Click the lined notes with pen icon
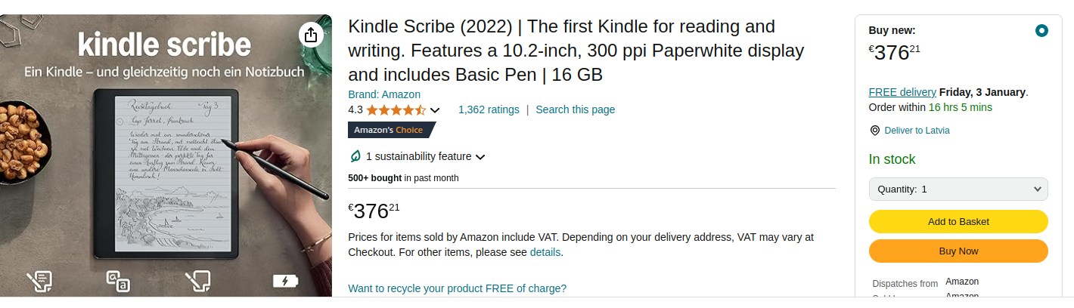This screenshot has width=1074, height=308. click(39, 282)
